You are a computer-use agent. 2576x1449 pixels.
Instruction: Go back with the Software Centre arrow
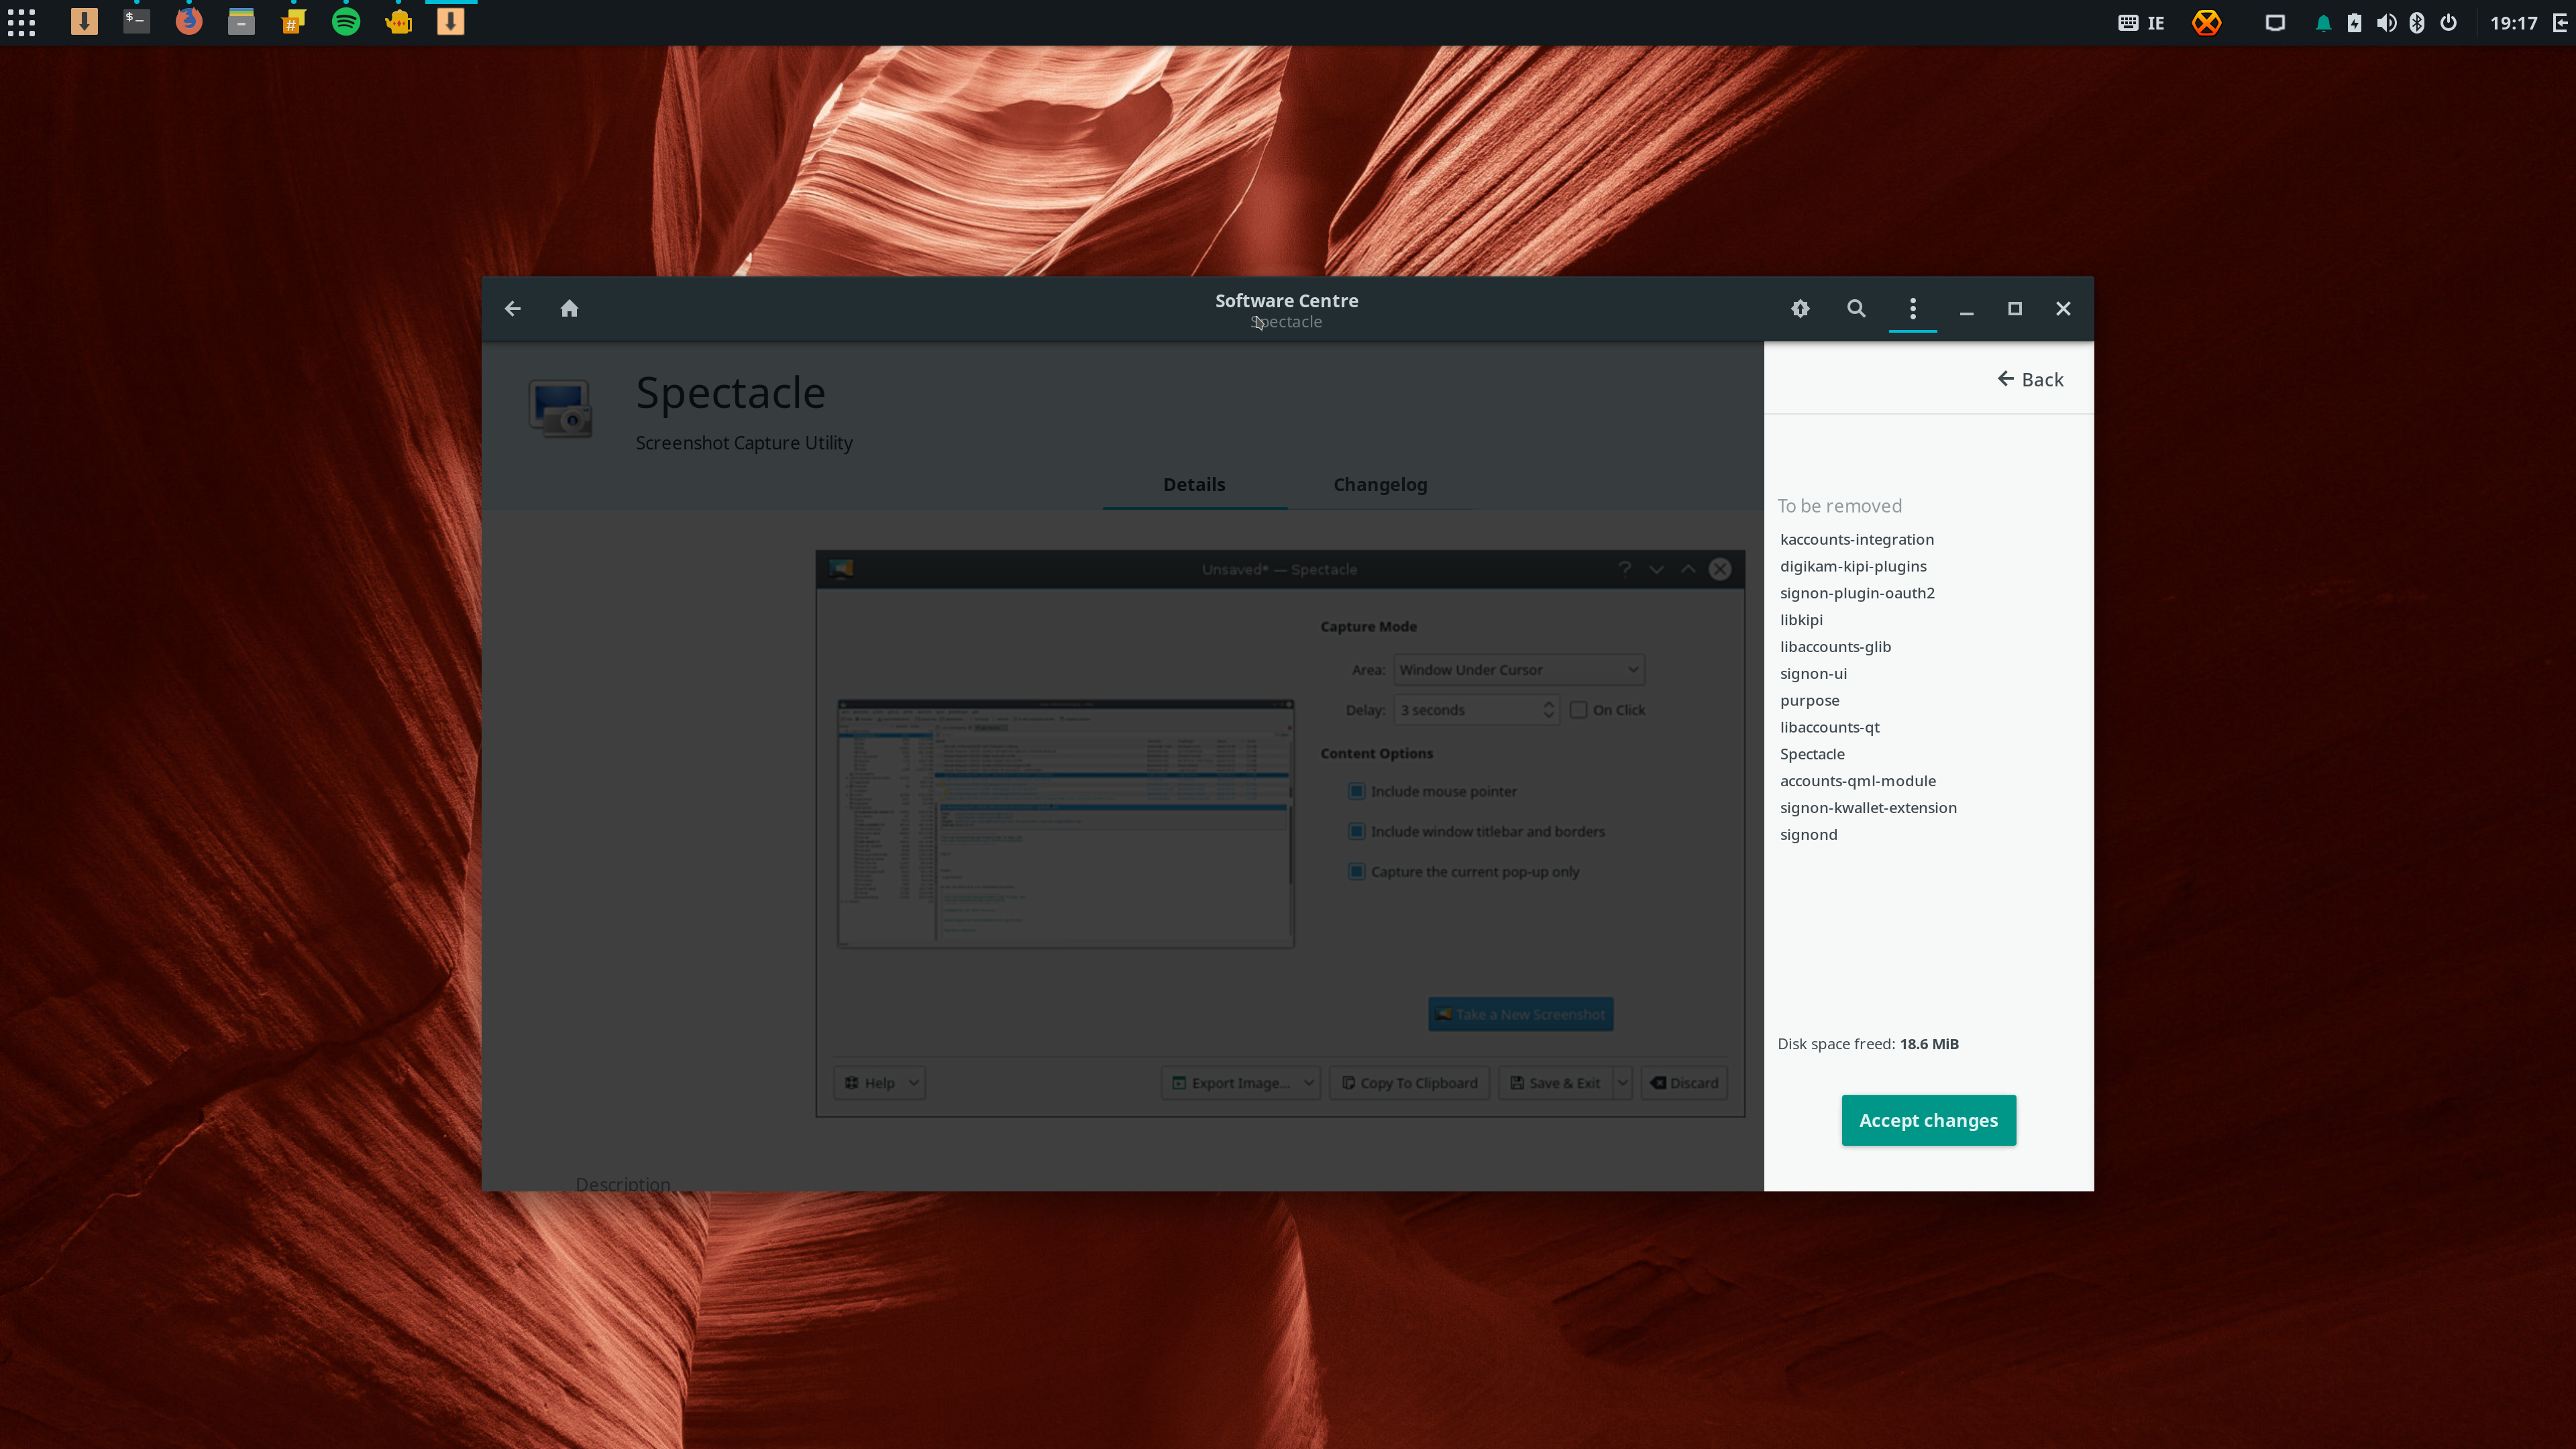tap(512, 309)
